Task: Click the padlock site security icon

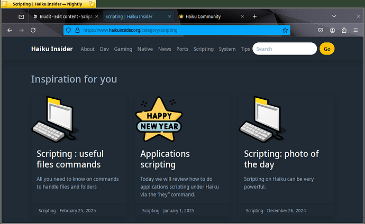Action: pyautogui.click(x=77, y=30)
